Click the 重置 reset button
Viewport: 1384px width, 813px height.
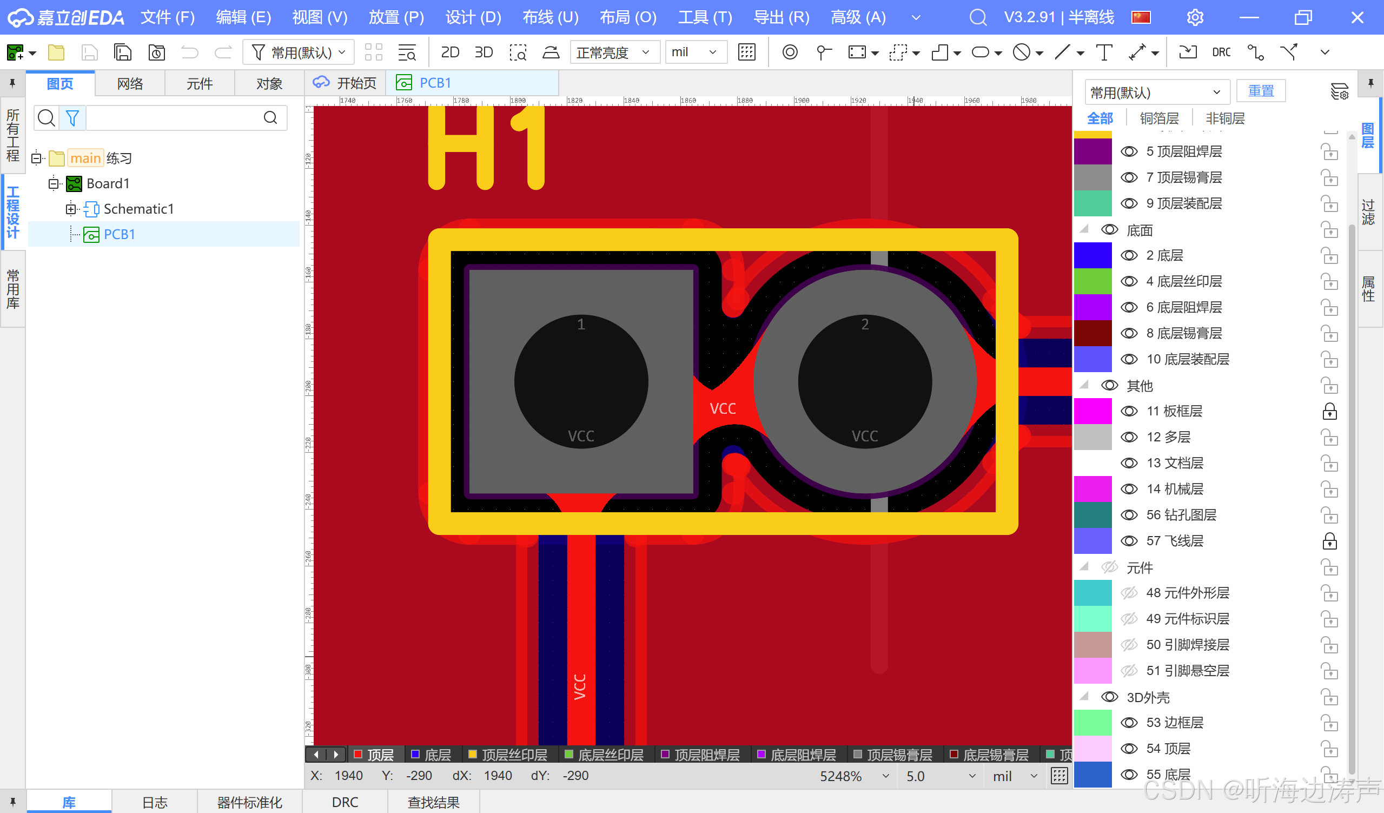point(1261,91)
